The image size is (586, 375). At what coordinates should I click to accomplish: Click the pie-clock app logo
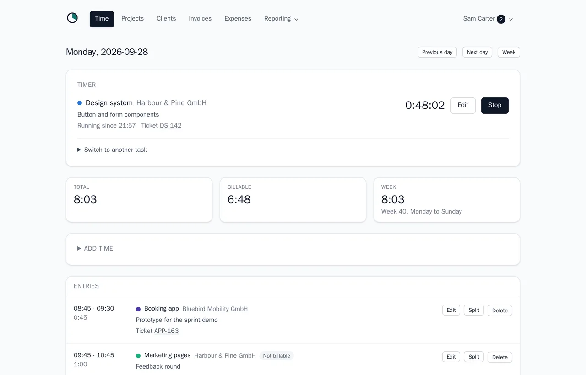(x=72, y=18)
